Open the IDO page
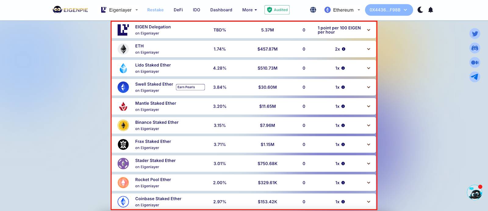Image resolution: width=488 pixels, height=211 pixels. [x=196, y=10]
